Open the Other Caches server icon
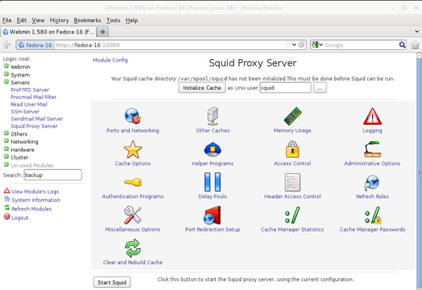The height and width of the screenshot is (290, 422). 213,116
